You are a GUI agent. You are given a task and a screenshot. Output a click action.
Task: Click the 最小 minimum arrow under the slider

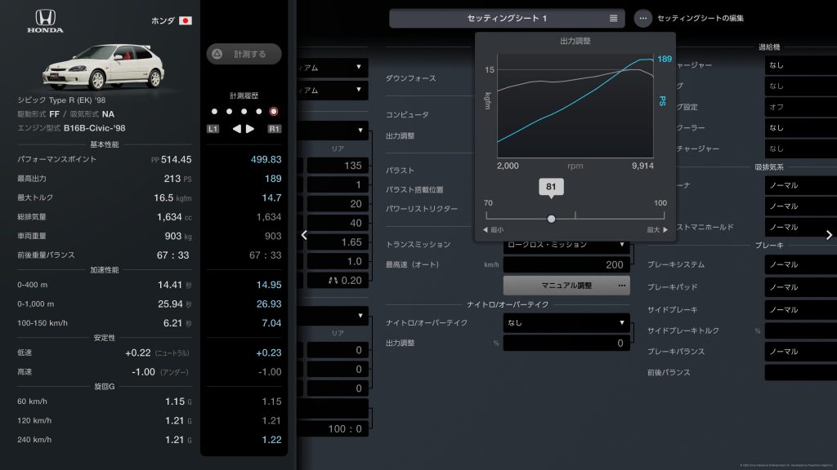click(x=493, y=229)
